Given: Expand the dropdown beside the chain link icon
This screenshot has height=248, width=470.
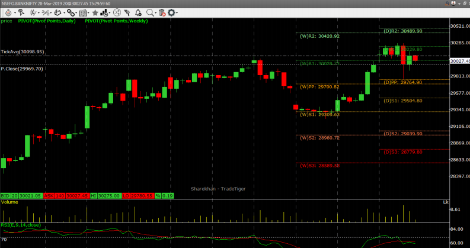Looking at the screenshot, I should pyautogui.click(x=76, y=13).
